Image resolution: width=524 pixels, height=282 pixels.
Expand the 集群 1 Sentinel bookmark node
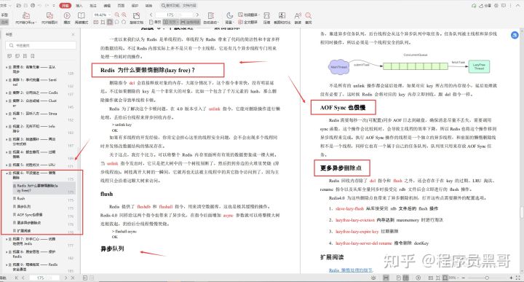(x=7, y=80)
